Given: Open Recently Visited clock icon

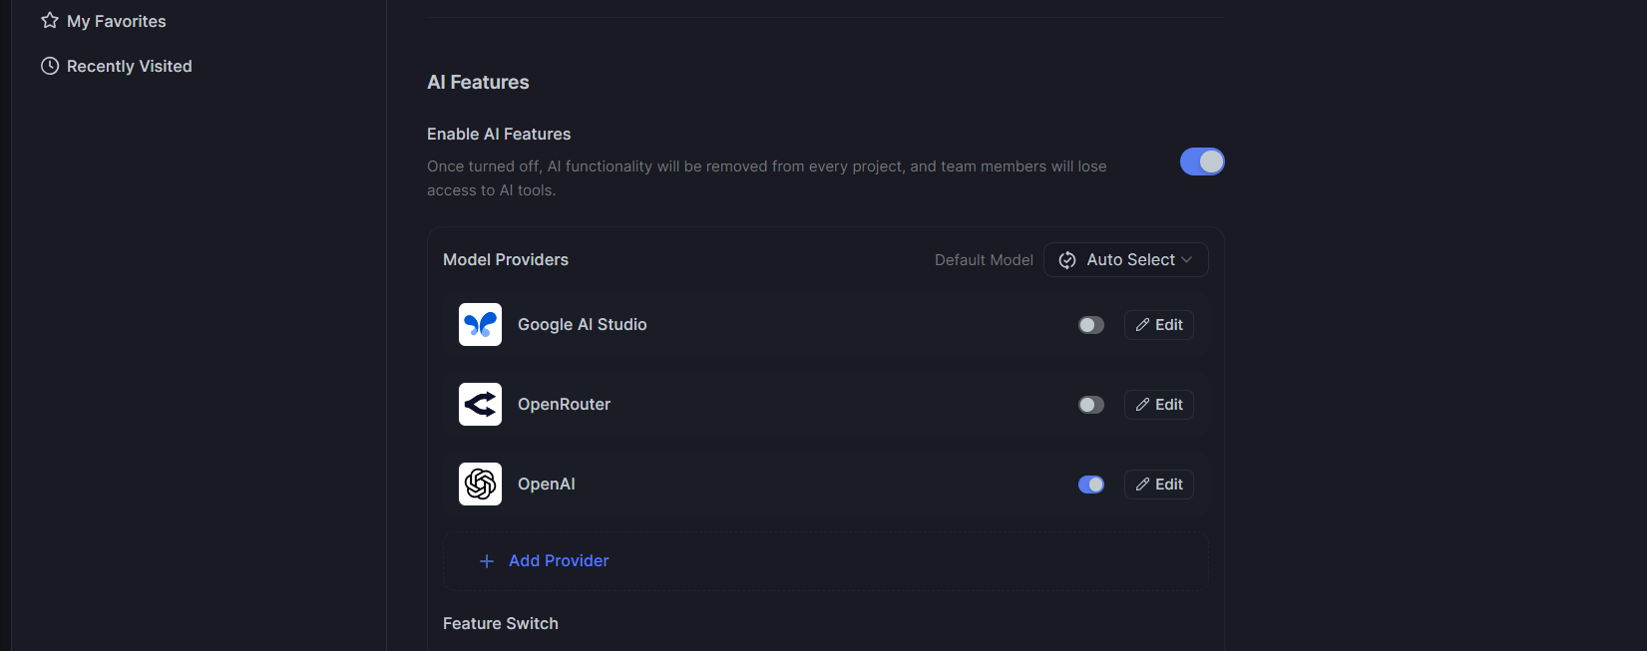Looking at the screenshot, I should click(50, 66).
